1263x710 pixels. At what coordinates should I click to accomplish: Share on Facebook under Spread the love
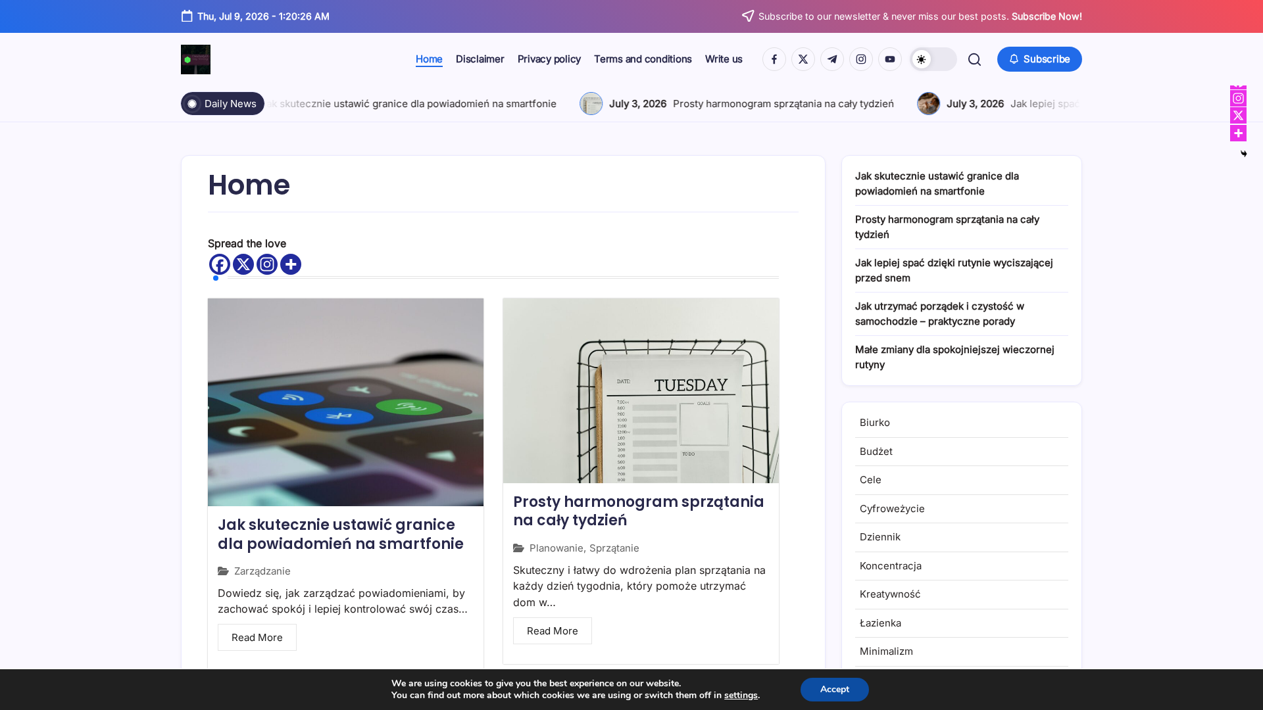220,264
